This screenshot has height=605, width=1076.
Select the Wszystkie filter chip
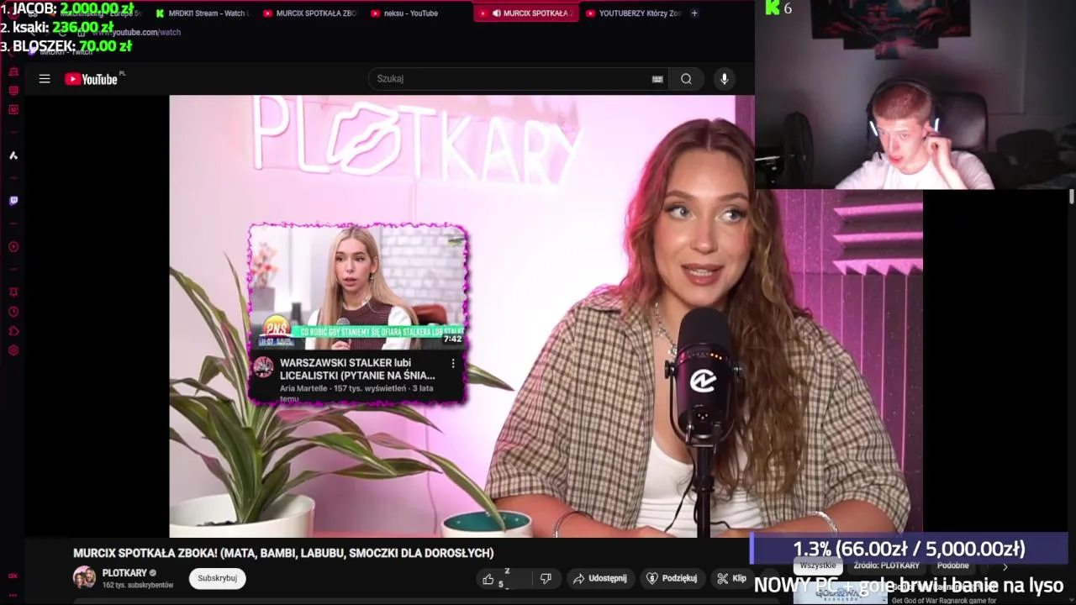coord(818,566)
